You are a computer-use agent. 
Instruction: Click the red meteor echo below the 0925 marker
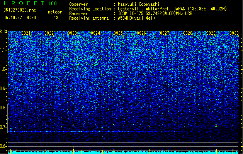(114, 124)
